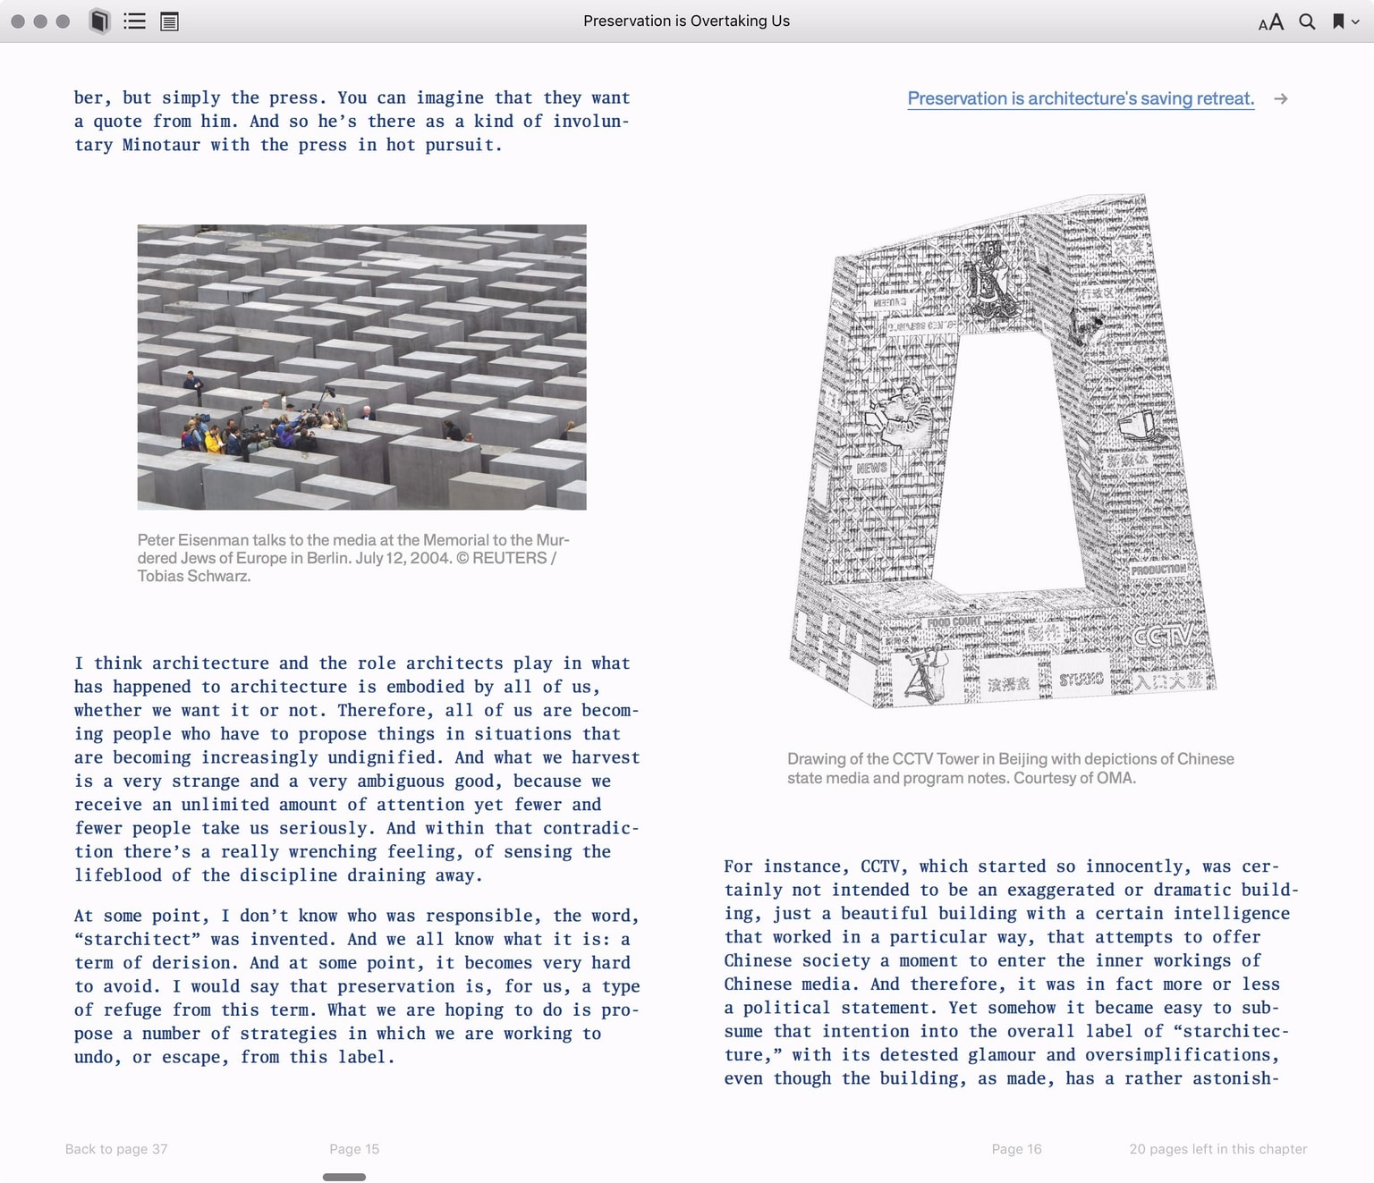Viewport: 1374px width, 1183px height.
Task: Go back using 'Back to page 37'
Action: click(116, 1149)
